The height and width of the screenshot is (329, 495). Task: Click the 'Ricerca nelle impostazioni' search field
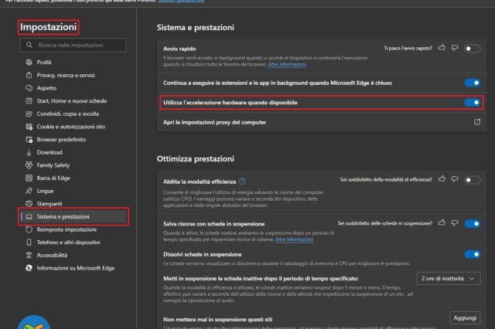(x=77, y=46)
